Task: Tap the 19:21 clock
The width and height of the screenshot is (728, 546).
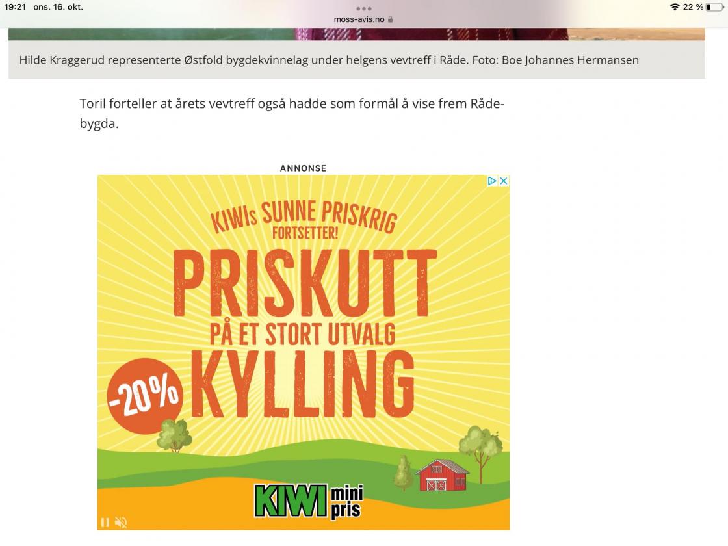Action: point(15,7)
